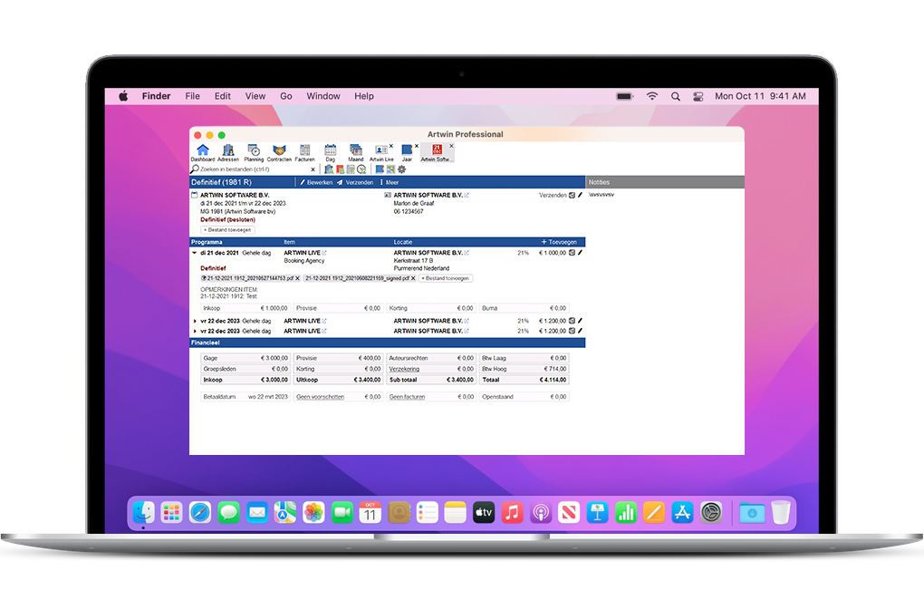Click the Zoeken in bestanden search field
924x609 pixels.
point(254,169)
